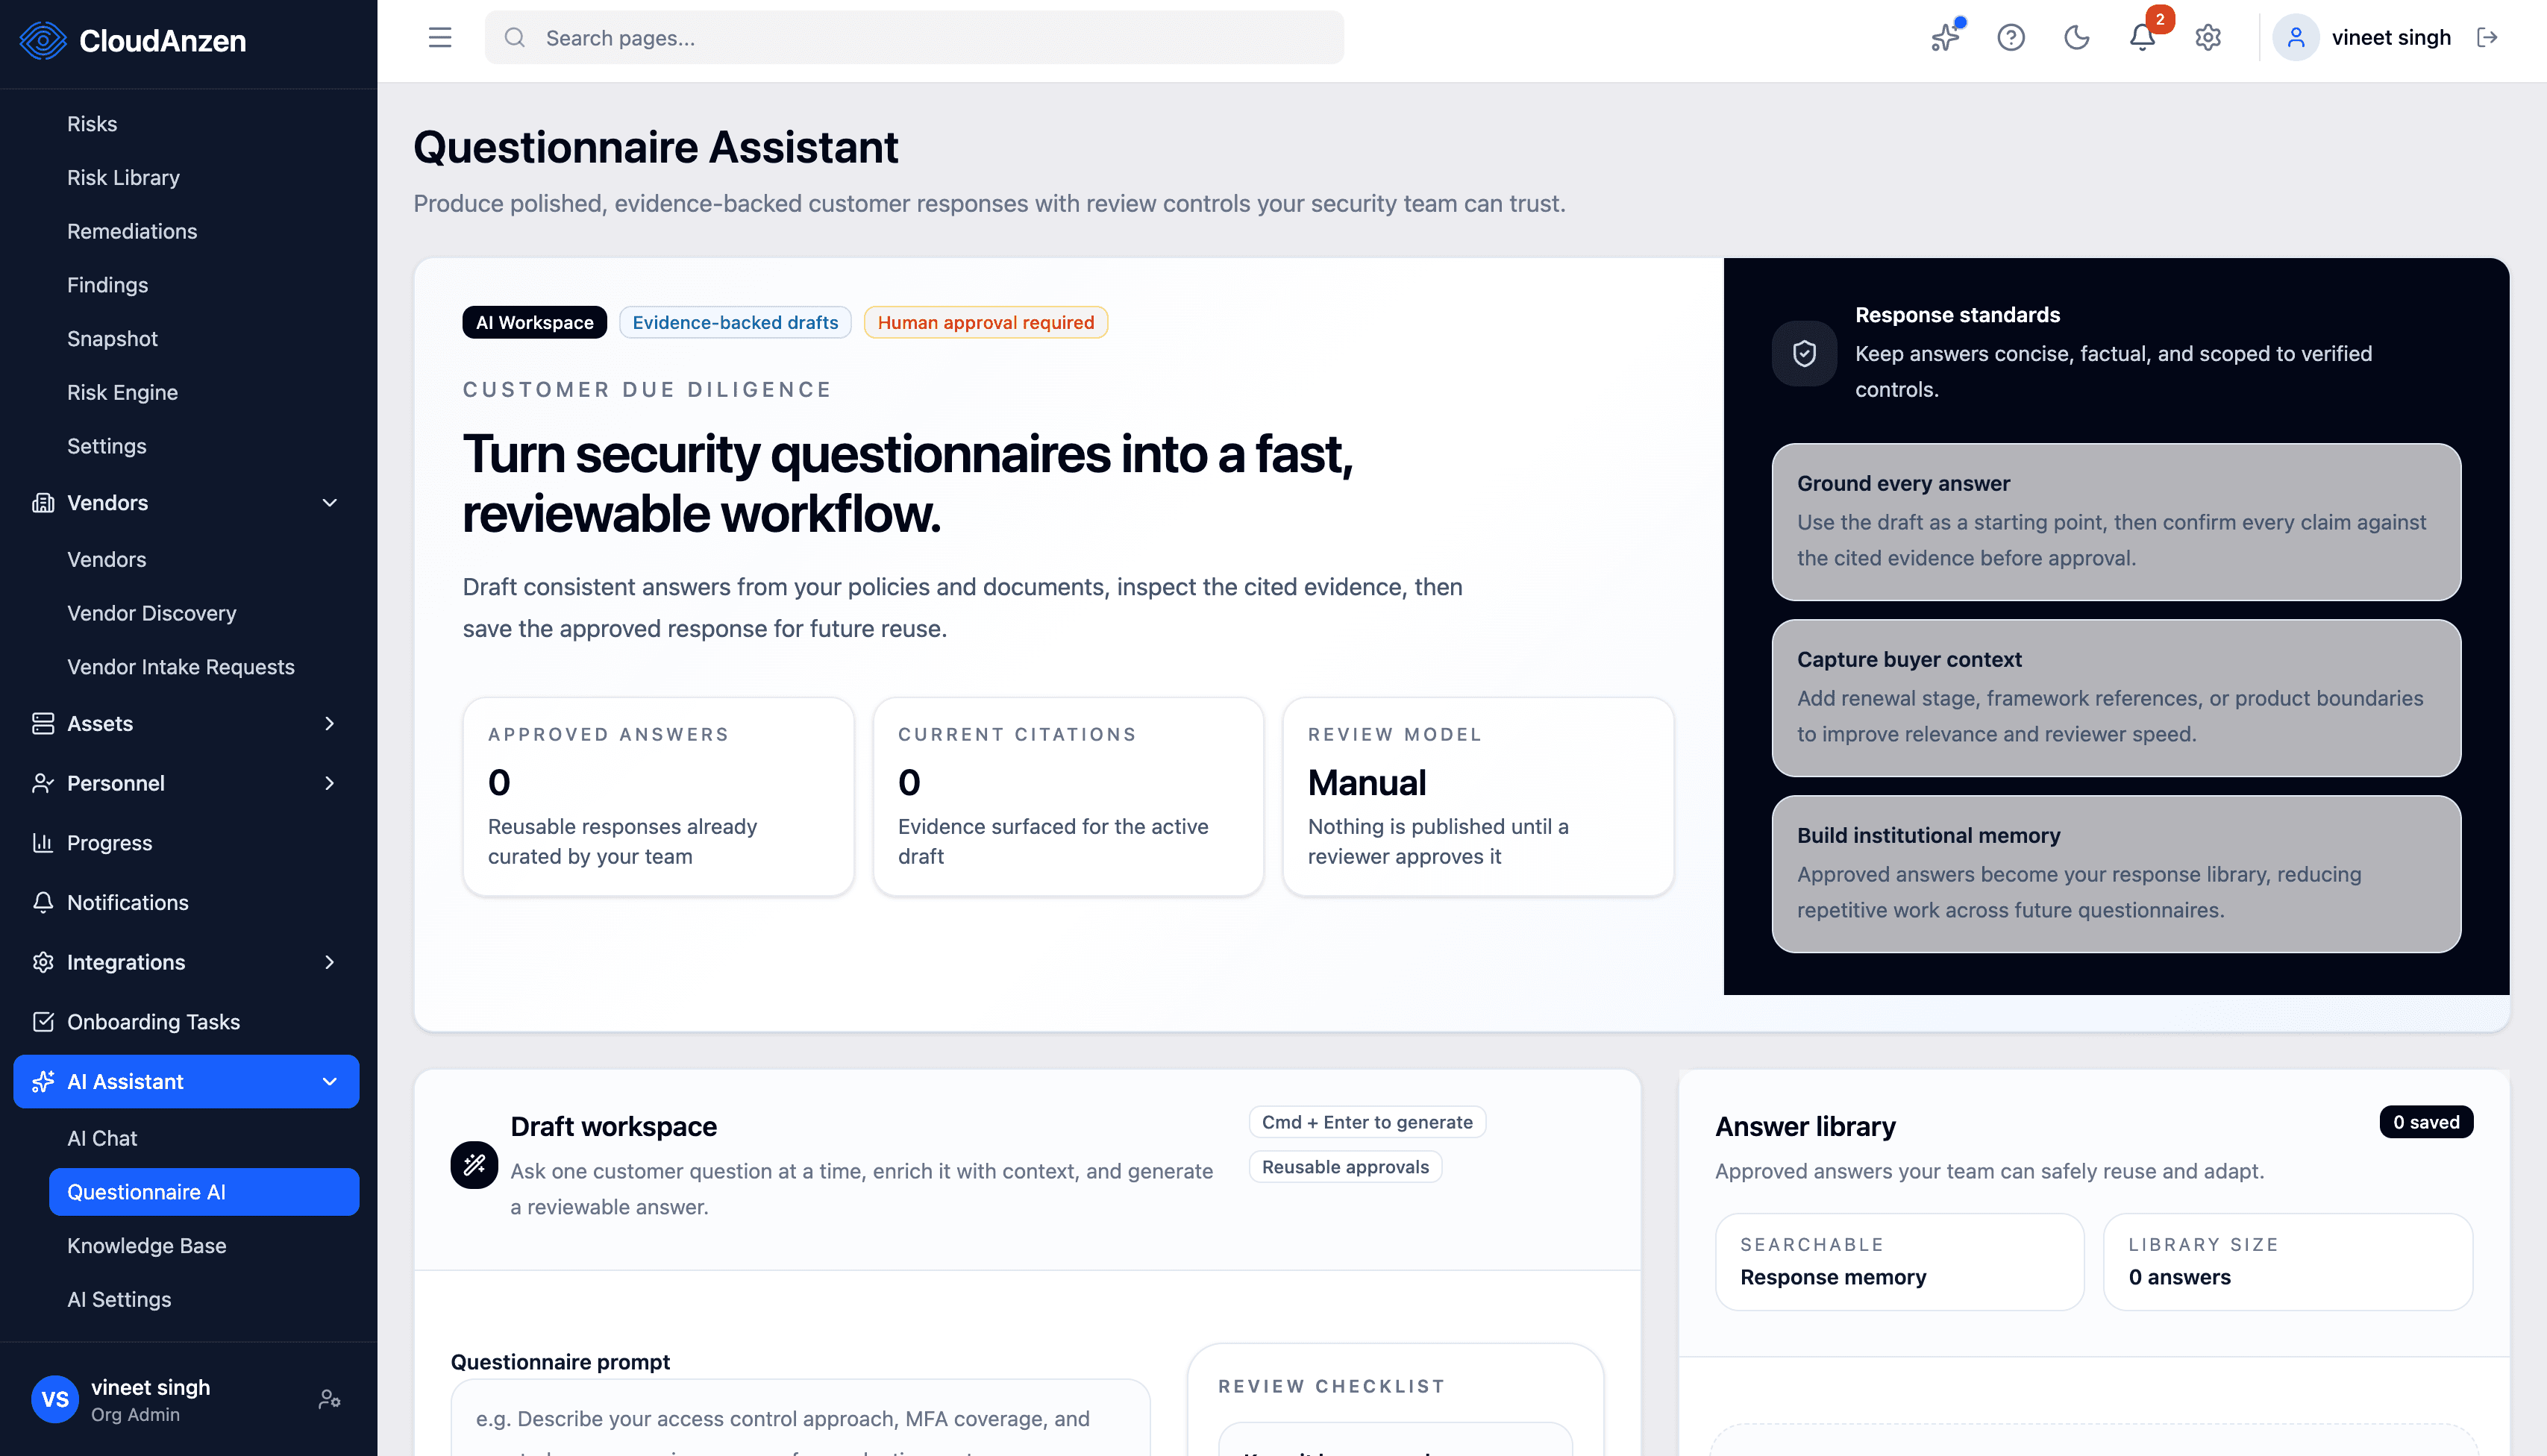Log out using the exit arrow icon
The image size is (2547, 1456).
click(2488, 38)
